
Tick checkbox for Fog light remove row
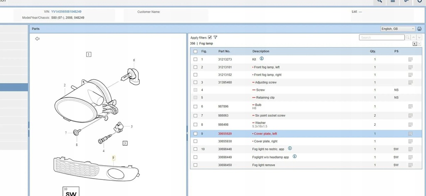196,165
